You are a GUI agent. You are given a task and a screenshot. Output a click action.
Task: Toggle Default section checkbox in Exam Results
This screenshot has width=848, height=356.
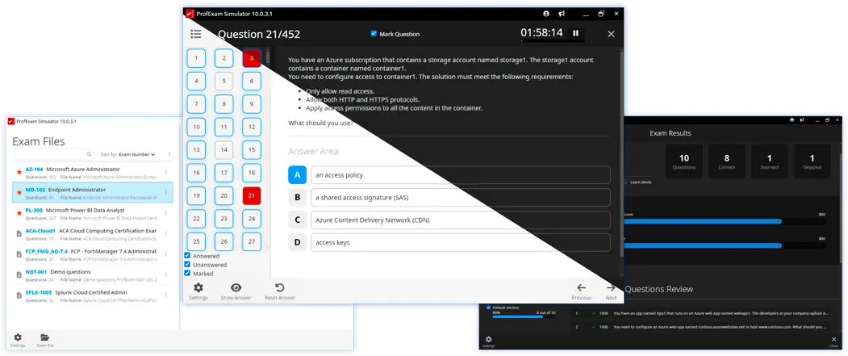(x=489, y=308)
